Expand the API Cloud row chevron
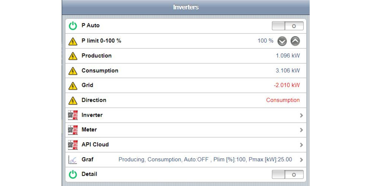Image resolution: width=372 pixels, height=186 pixels. [x=301, y=145]
